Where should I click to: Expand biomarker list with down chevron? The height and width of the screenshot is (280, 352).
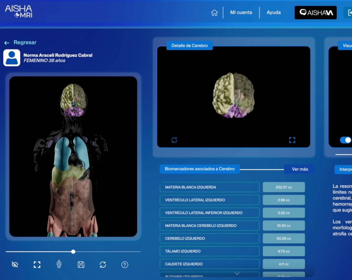(237, 273)
